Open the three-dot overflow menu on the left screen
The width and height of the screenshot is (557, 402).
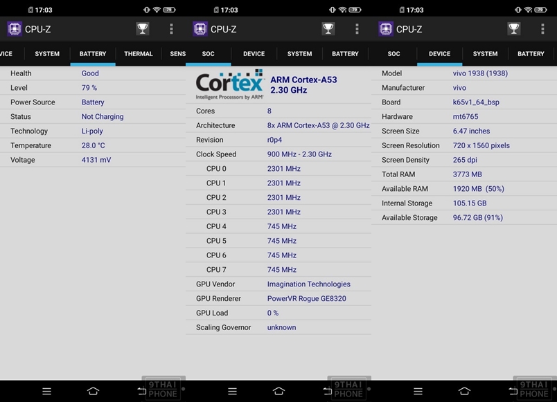tap(171, 29)
